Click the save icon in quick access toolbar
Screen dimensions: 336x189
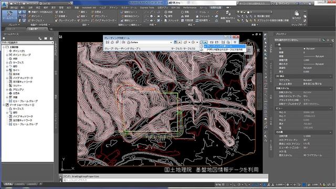tap(19, 4)
